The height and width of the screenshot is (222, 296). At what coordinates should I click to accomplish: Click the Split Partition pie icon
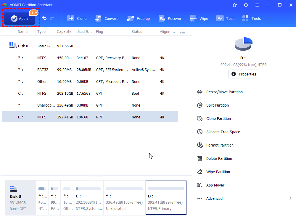pos(200,105)
